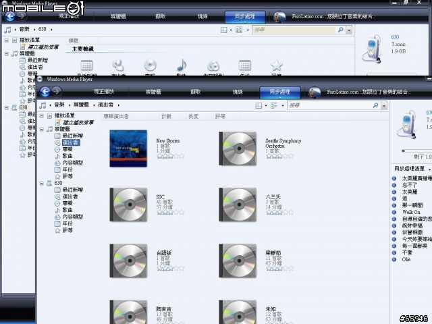The width and height of the screenshot is (432, 324).
Task: Open FaroLatino.com link in front window
Action: (369, 92)
